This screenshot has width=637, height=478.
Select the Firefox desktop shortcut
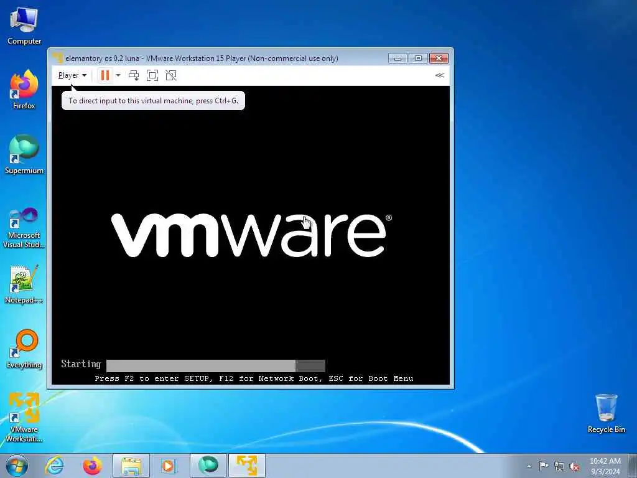point(24,90)
